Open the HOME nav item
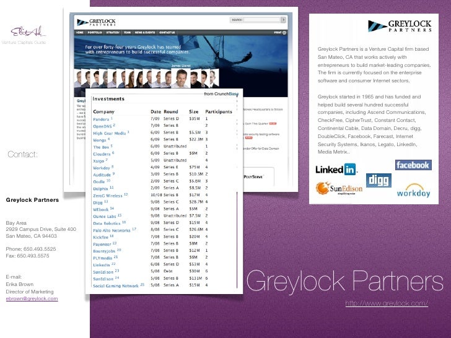This screenshot has height=338, width=451. click(80, 32)
